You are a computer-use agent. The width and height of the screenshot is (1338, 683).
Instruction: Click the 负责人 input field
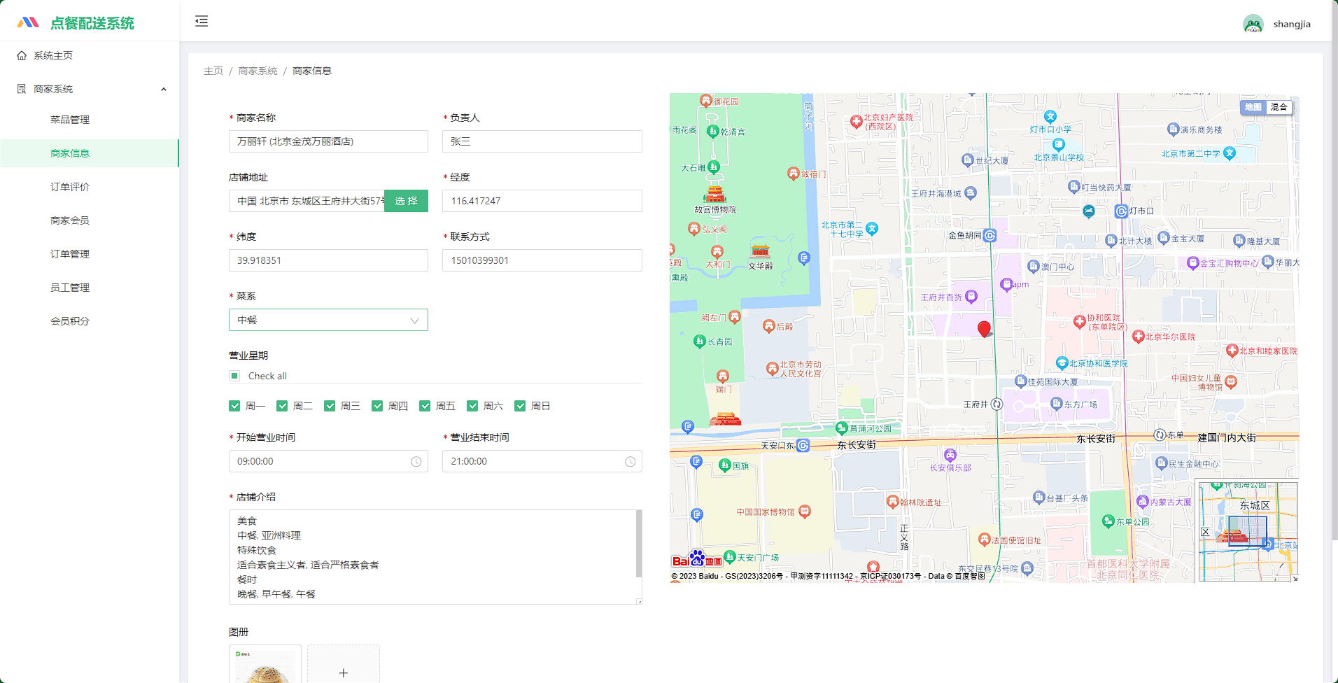(x=542, y=141)
